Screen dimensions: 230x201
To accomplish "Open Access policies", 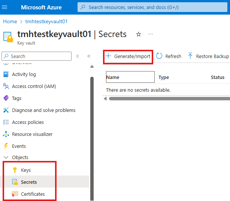I will click(28, 122).
